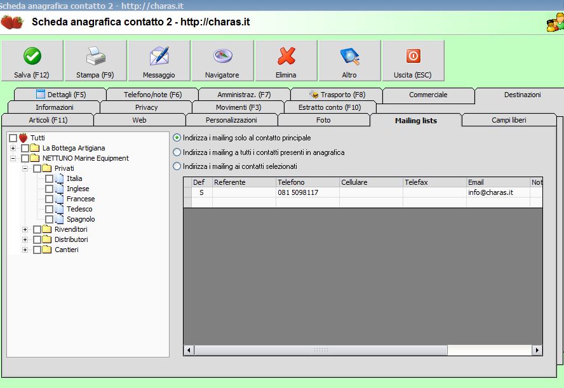Enable the Francese checkbox
The width and height of the screenshot is (564, 388).
pyautogui.click(x=50, y=199)
